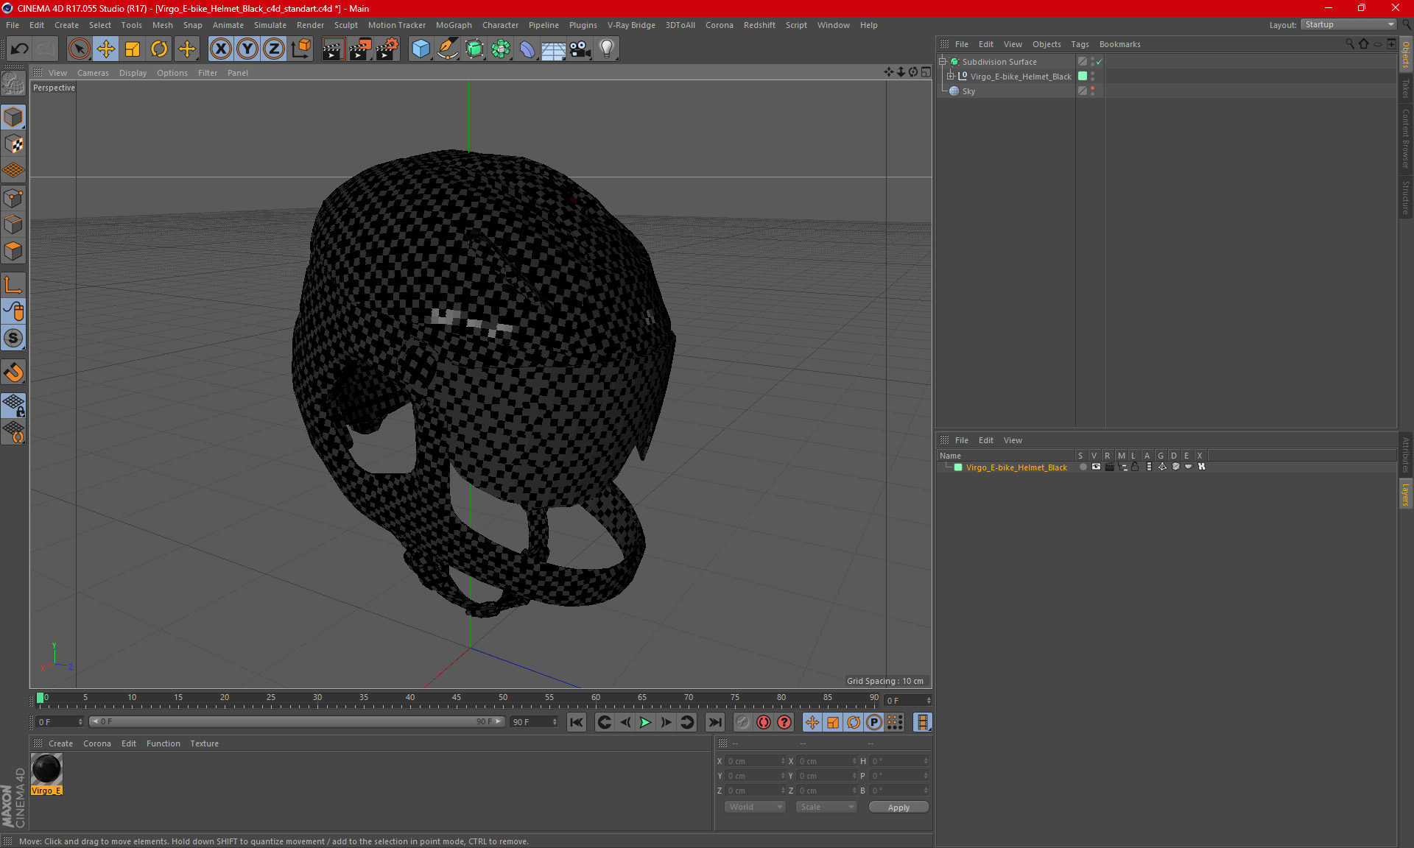Open the Layout Startup dropdown
Viewport: 1414px width, 848px height.
tap(1349, 24)
